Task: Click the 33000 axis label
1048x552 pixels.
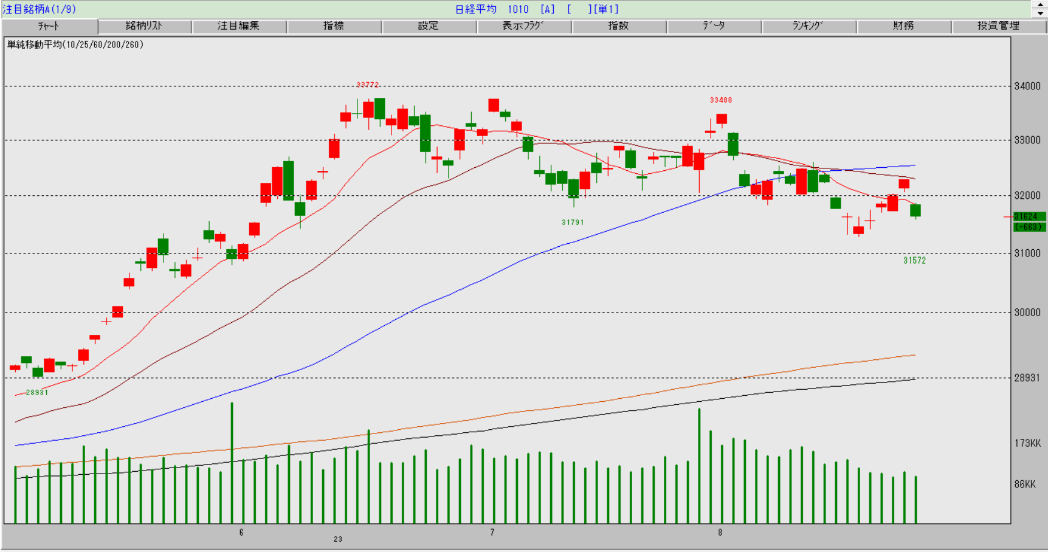Action: point(1027,140)
